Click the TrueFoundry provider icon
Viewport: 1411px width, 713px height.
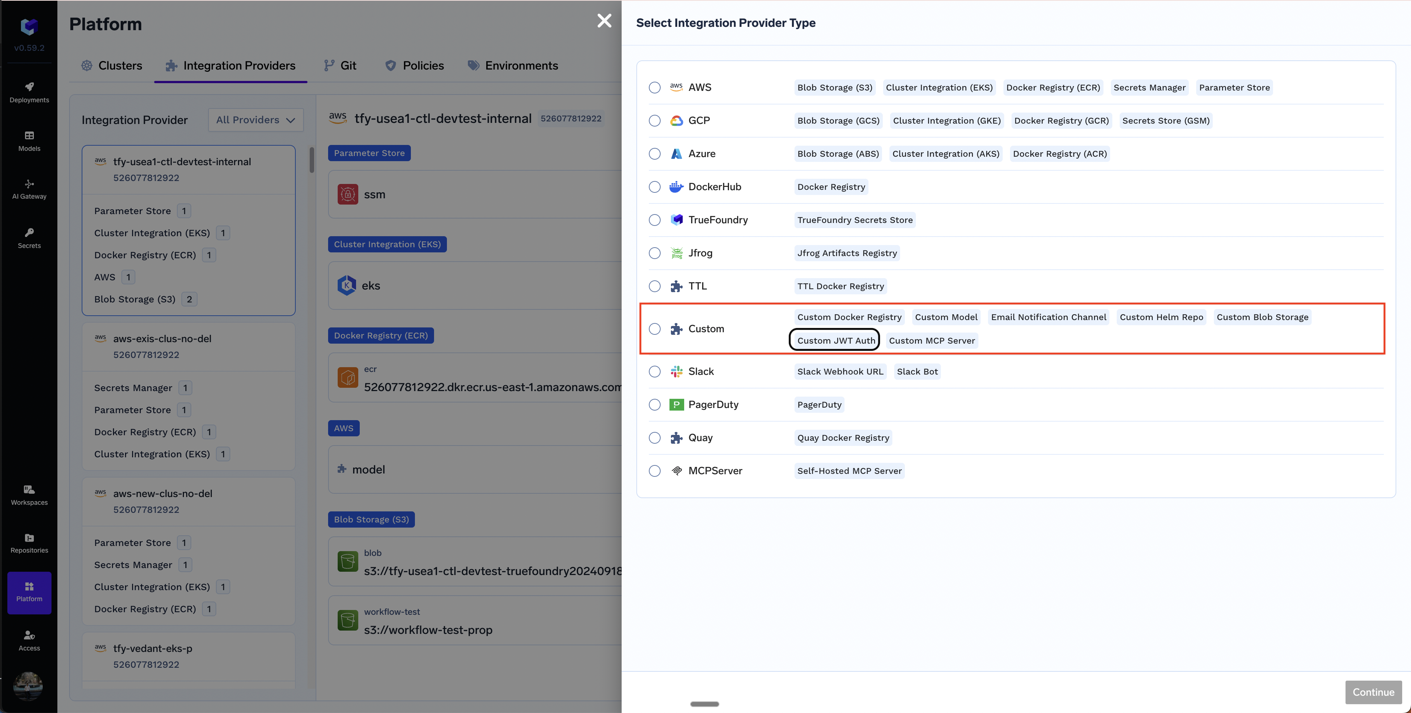[676, 220]
